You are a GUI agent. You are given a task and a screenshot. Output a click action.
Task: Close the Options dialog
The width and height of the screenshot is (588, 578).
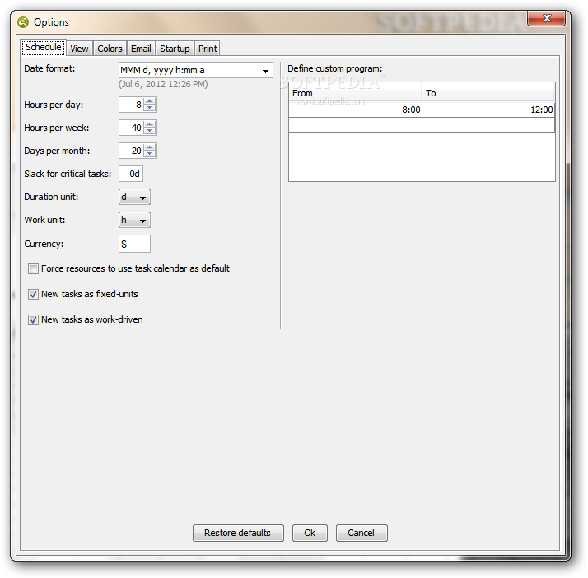click(546, 18)
